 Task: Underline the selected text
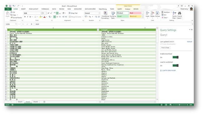tap(30, 17)
